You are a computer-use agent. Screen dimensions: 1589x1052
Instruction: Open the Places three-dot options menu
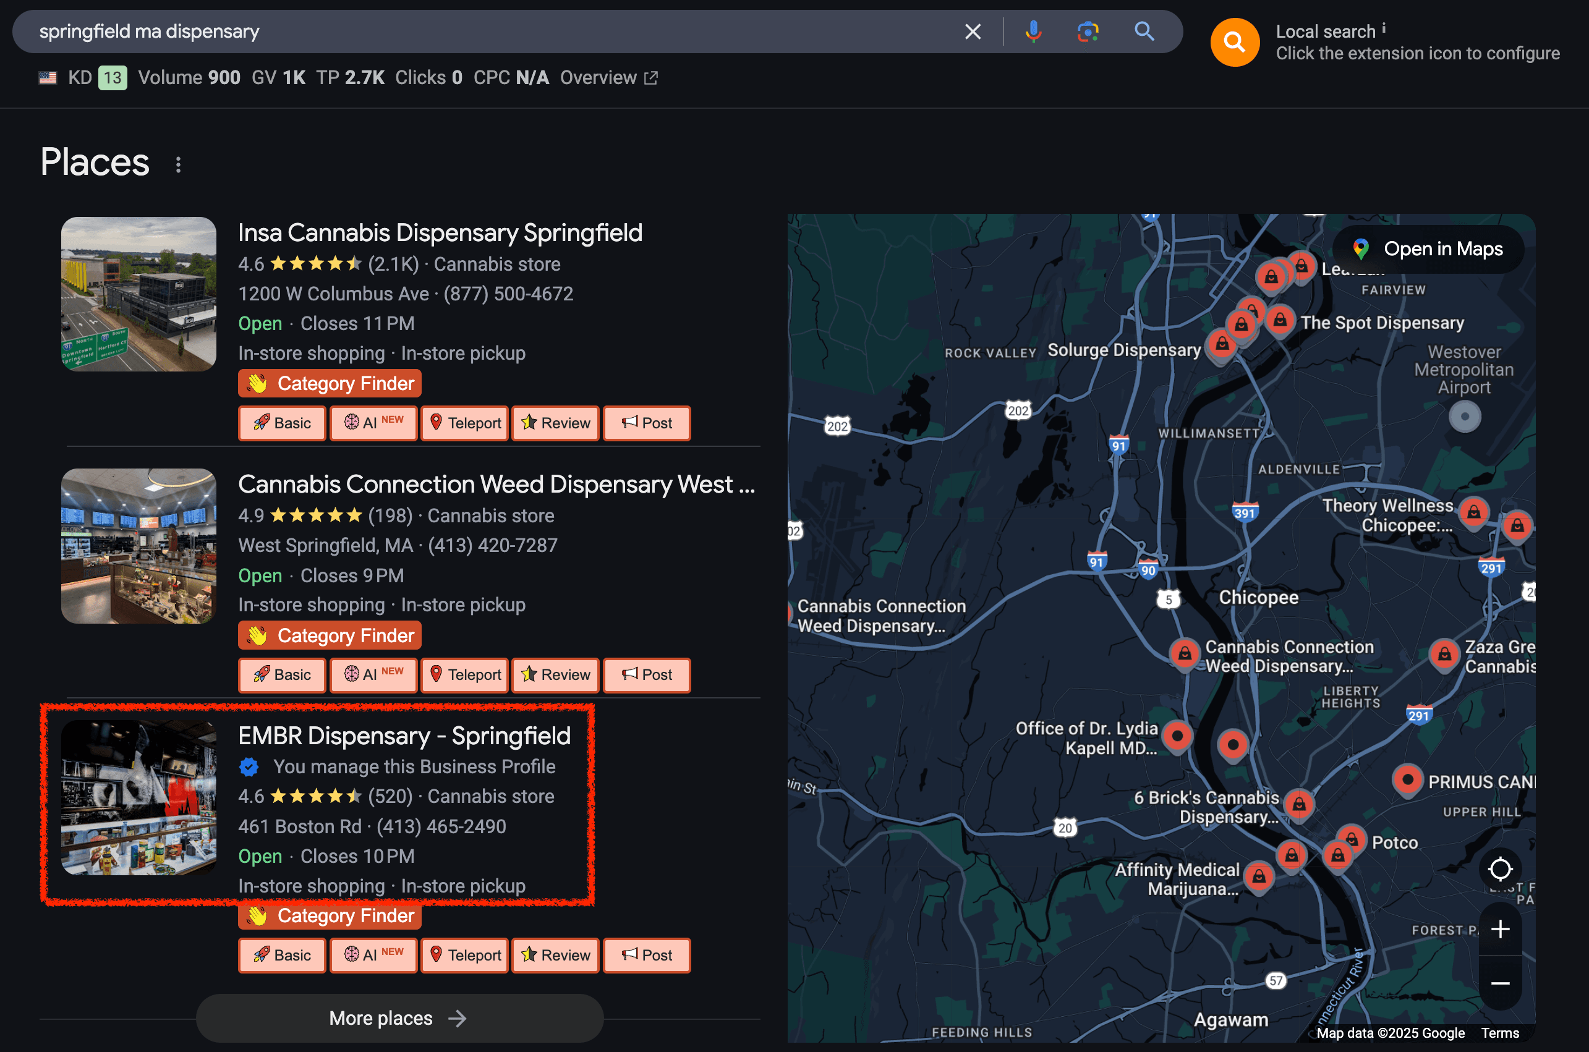point(178,165)
